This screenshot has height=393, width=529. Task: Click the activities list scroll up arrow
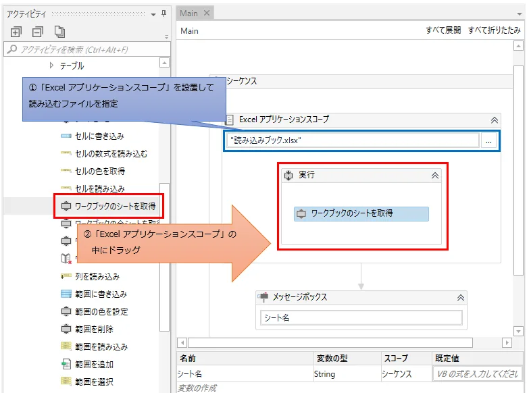[x=164, y=63]
